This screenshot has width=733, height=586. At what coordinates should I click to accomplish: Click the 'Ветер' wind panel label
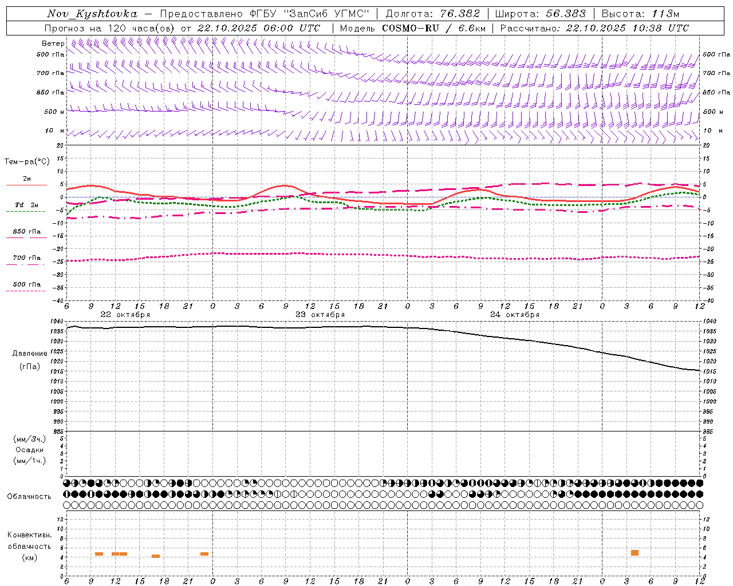pyautogui.click(x=53, y=43)
